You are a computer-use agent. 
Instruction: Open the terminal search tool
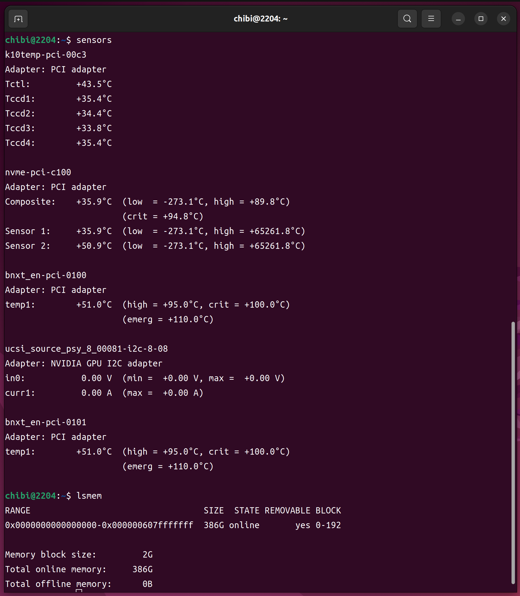click(x=407, y=19)
